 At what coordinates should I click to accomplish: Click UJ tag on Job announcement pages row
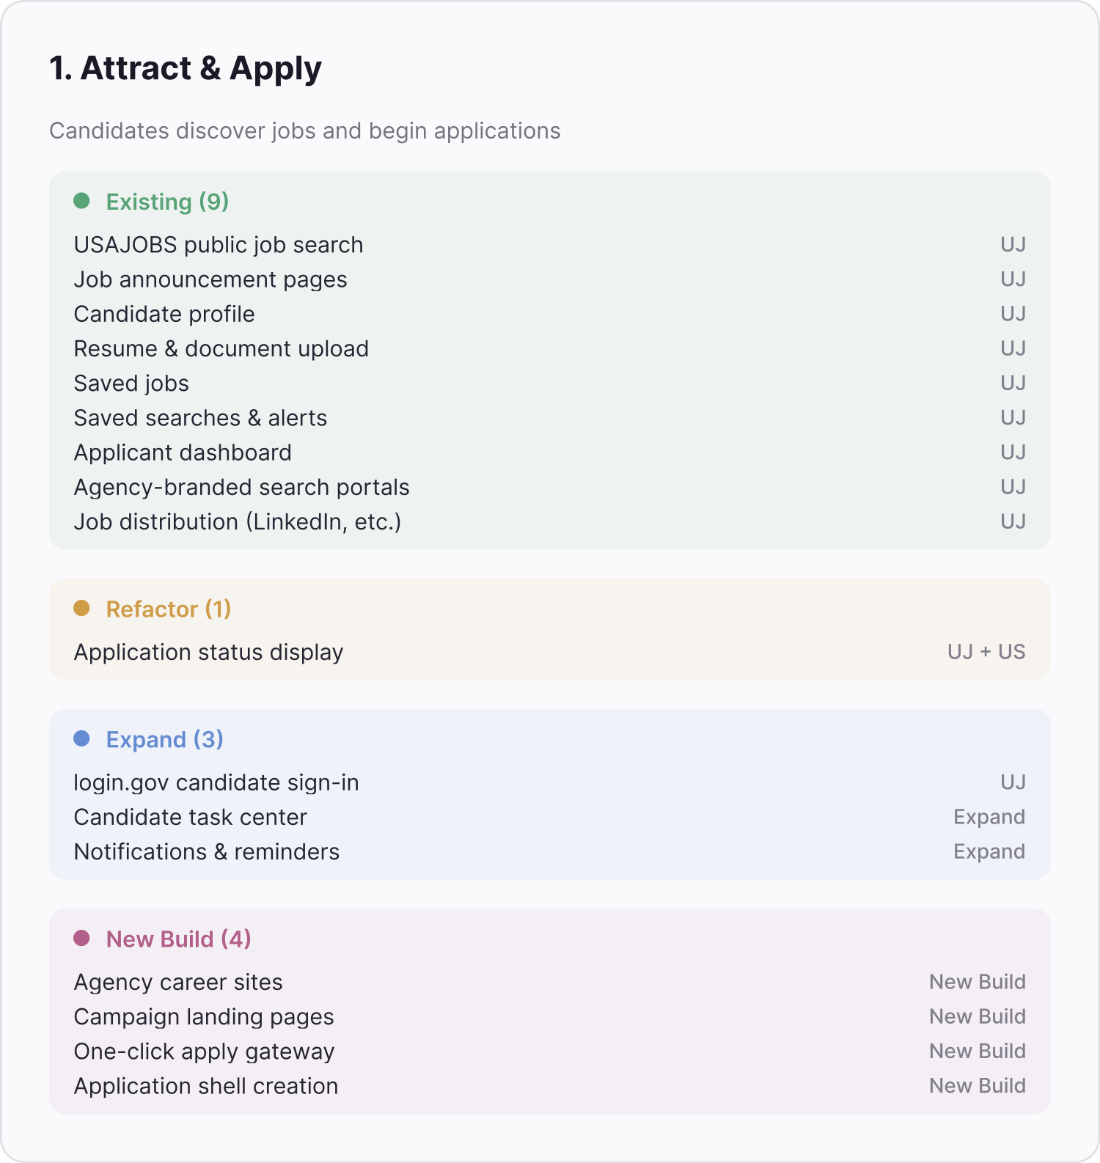[1013, 279]
